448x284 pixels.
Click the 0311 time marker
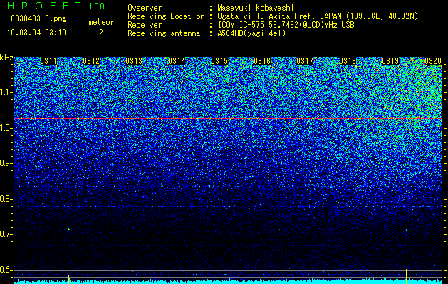point(48,61)
